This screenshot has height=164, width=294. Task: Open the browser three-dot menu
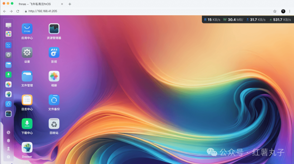pyautogui.click(x=290, y=11)
